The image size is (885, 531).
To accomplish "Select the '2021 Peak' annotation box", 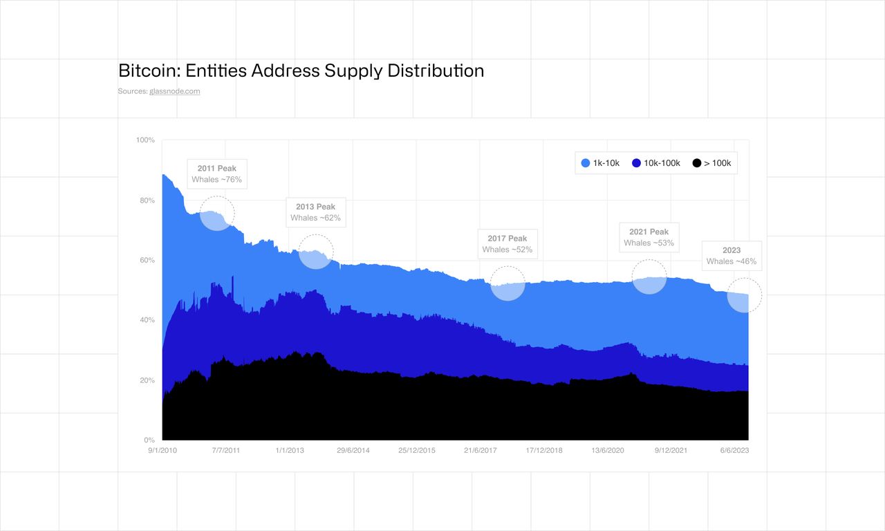I will point(649,236).
